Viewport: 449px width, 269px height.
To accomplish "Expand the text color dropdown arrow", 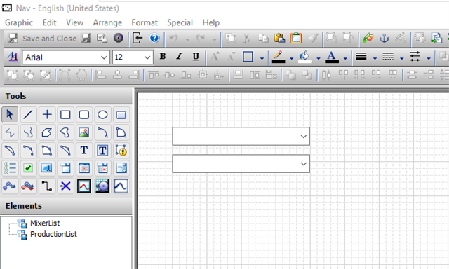I will [345, 59].
